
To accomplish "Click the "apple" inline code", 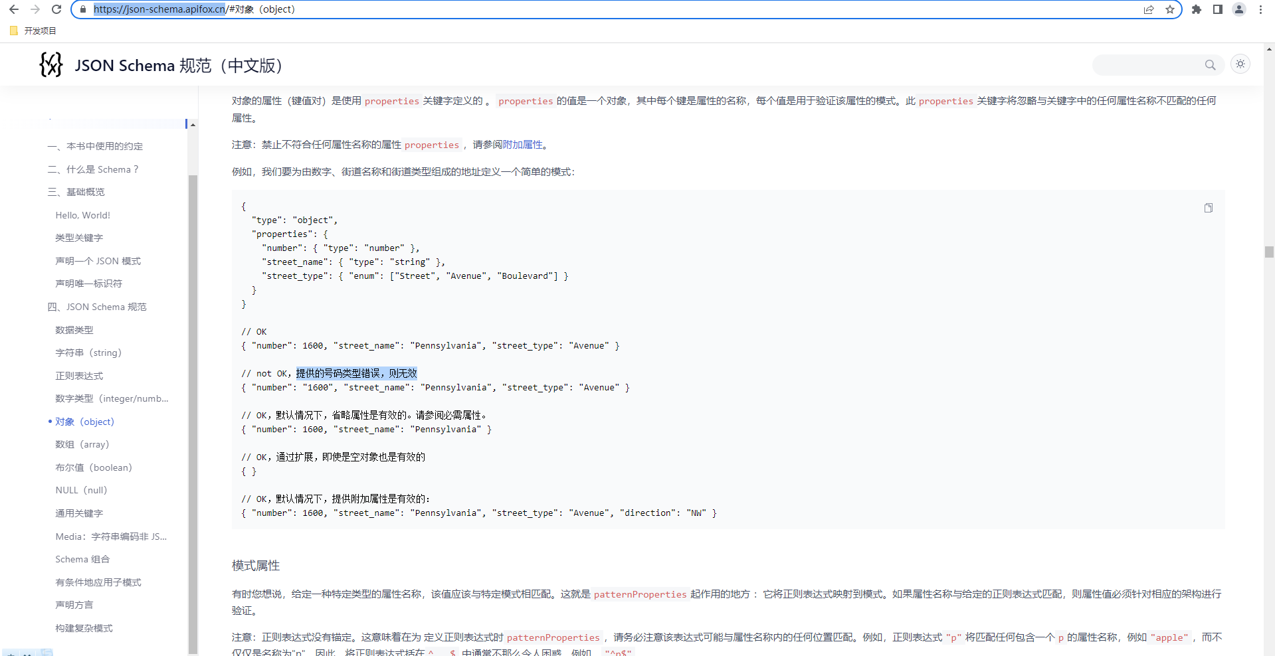I will (1169, 637).
